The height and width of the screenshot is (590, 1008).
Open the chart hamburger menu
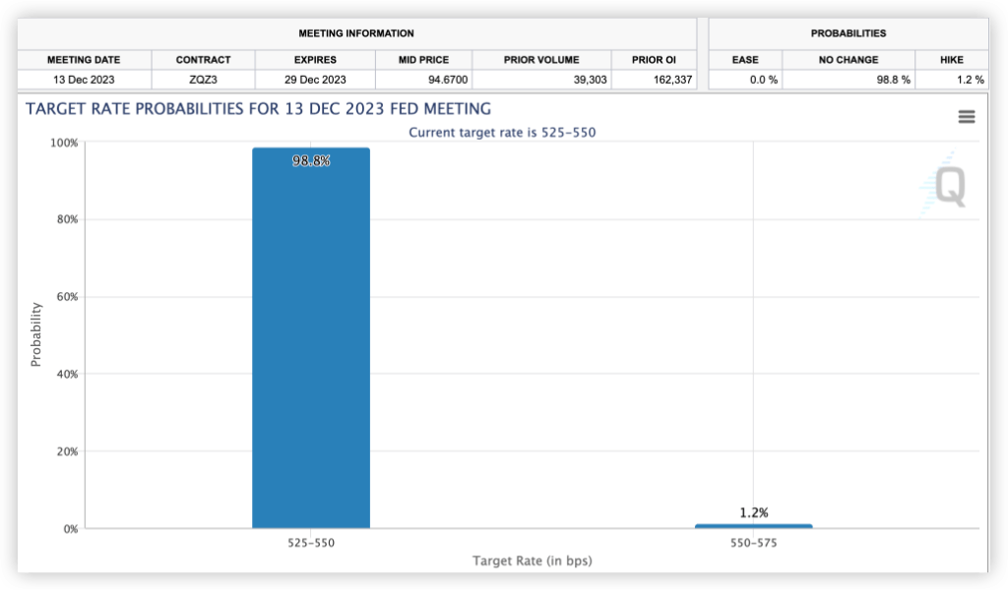pyautogui.click(x=966, y=117)
